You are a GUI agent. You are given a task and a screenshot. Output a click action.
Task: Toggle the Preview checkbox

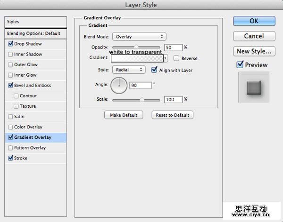(x=240, y=64)
